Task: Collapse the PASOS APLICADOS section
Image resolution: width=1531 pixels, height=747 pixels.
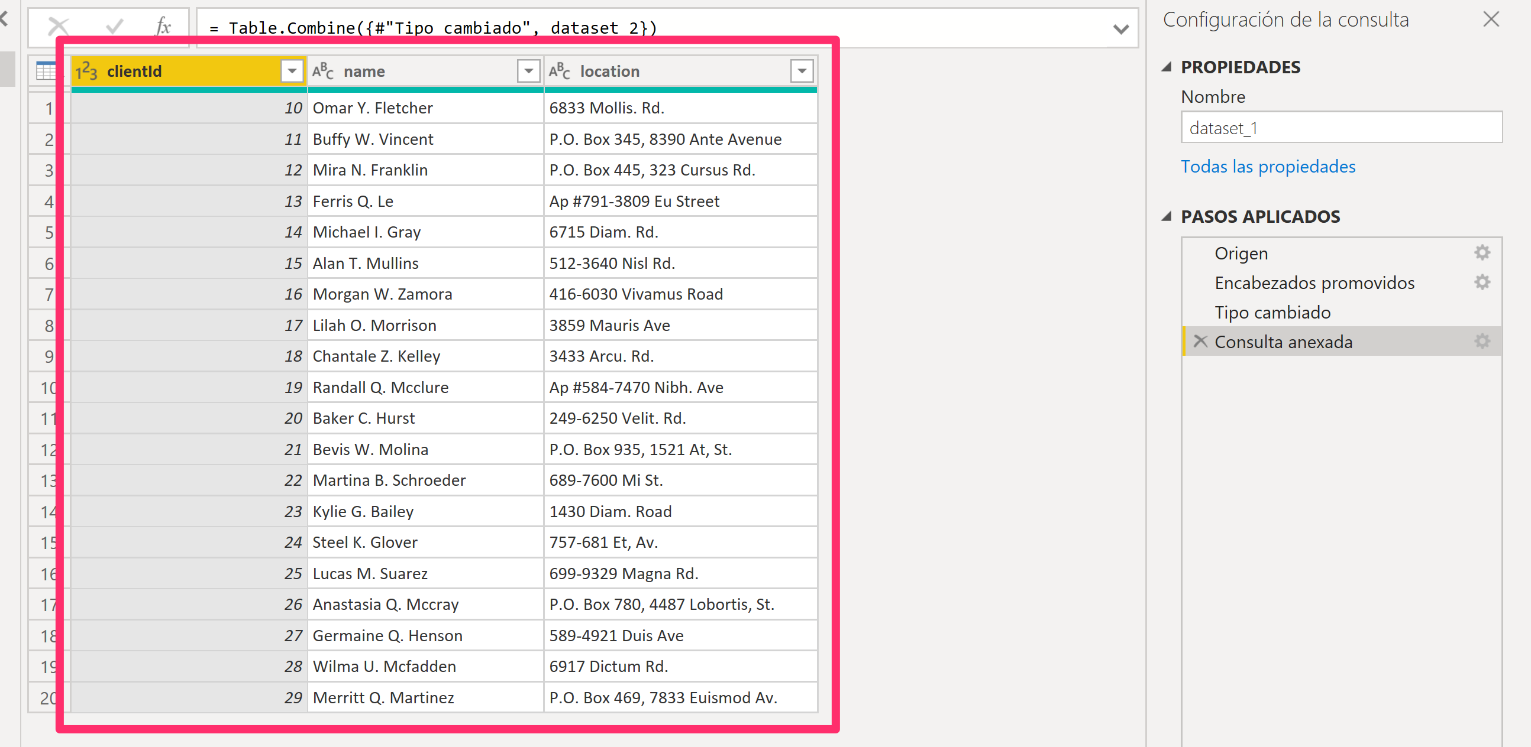Action: click(1167, 216)
